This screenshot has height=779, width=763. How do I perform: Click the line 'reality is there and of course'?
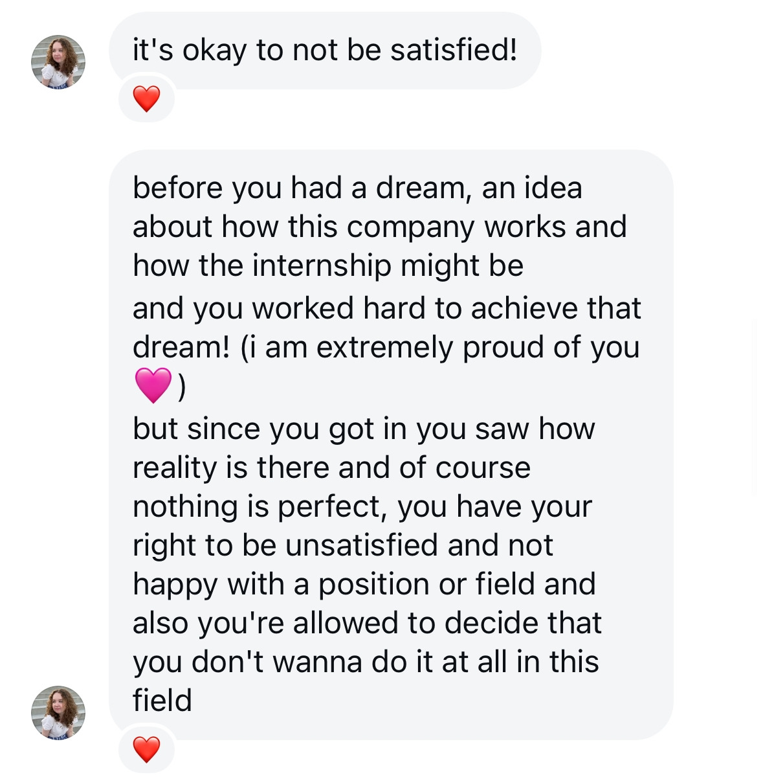click(331, 468)
